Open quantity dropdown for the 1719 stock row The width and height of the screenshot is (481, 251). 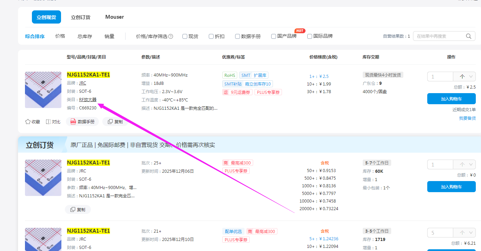click(471, 233)
